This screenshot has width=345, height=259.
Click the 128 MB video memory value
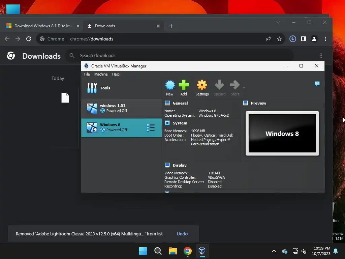214,173
